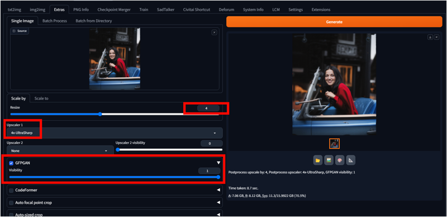This screenshot has width=447, height=217.
Task: Select the output gallery thumbnail
Action: (x=334, y=144)
